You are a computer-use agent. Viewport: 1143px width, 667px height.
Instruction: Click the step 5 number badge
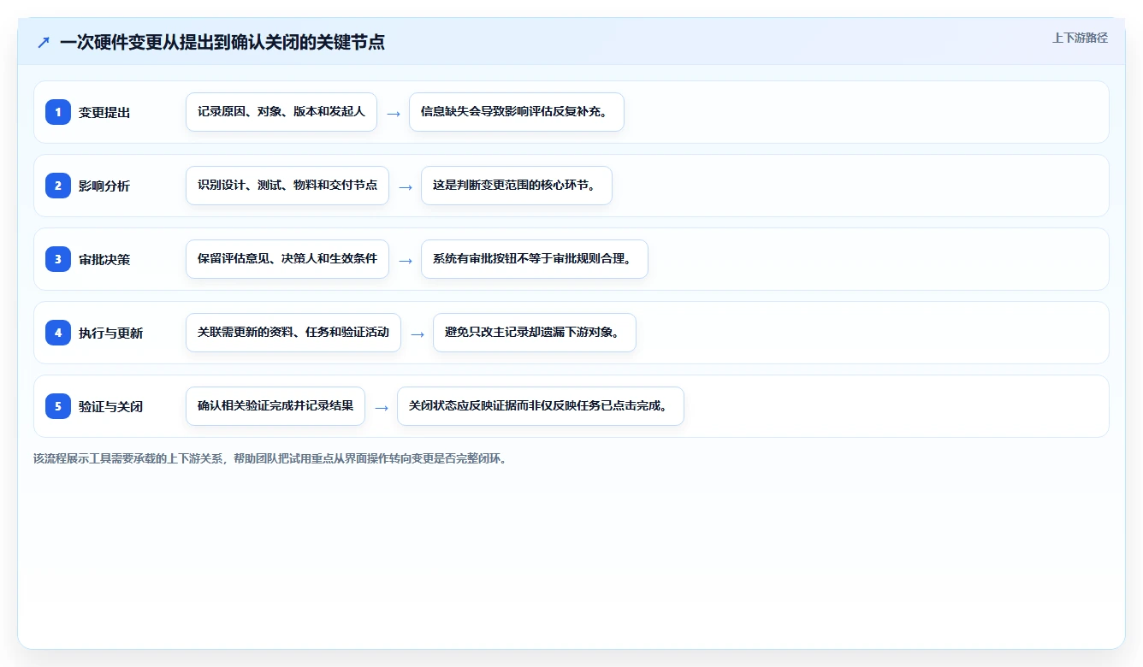click(58, 406)
